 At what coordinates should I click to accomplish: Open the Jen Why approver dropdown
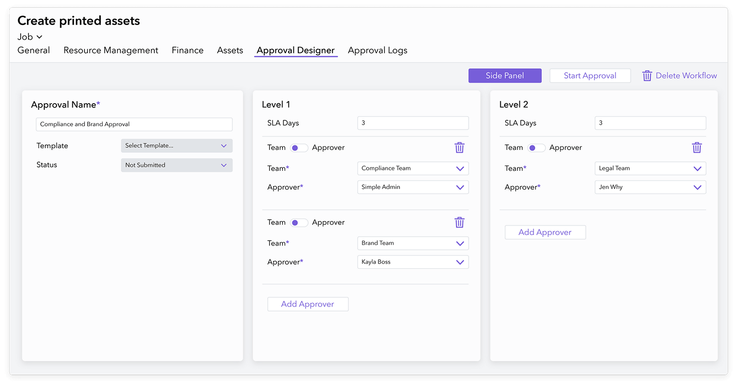pyautogui.click(x=651, y=187)
